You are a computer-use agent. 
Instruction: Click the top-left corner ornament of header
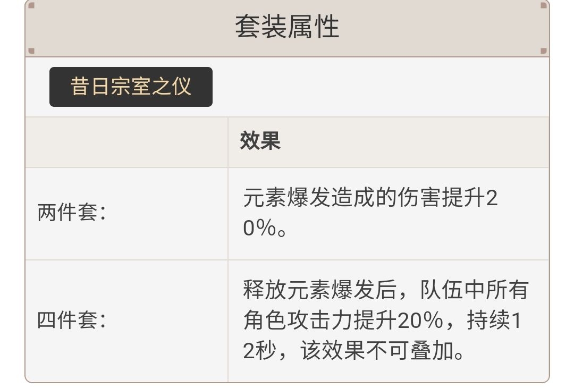(31, 6)
